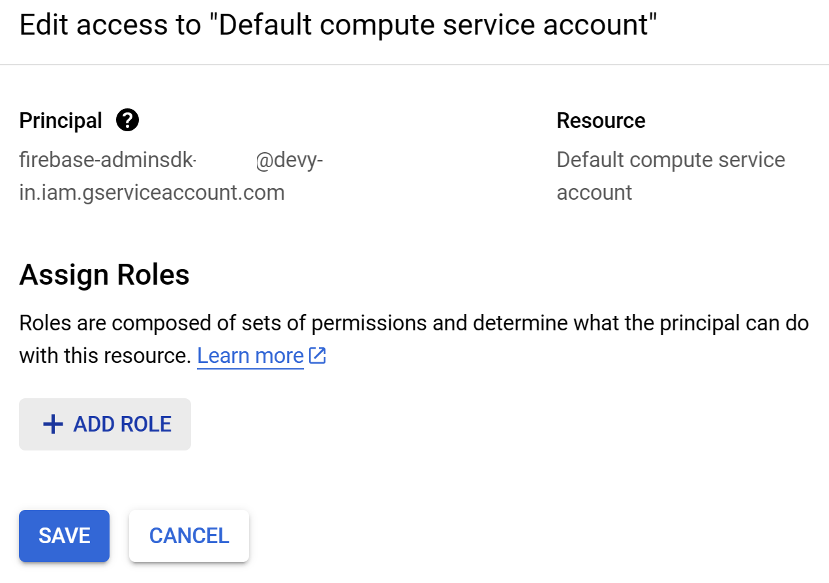Click the hidden gap in the principal email
The image size is (829, 583).
coord(226,160)
